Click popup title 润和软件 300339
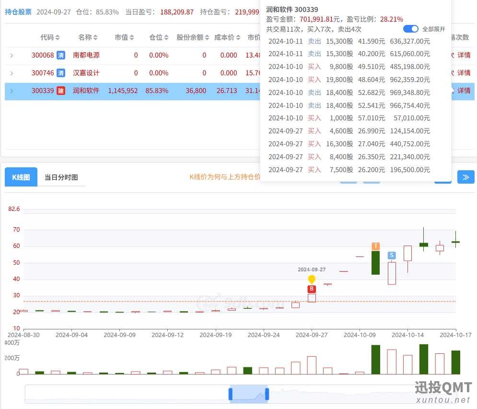Image resolution: width=477 pixels, height=409 pixels. click(292, 10)
